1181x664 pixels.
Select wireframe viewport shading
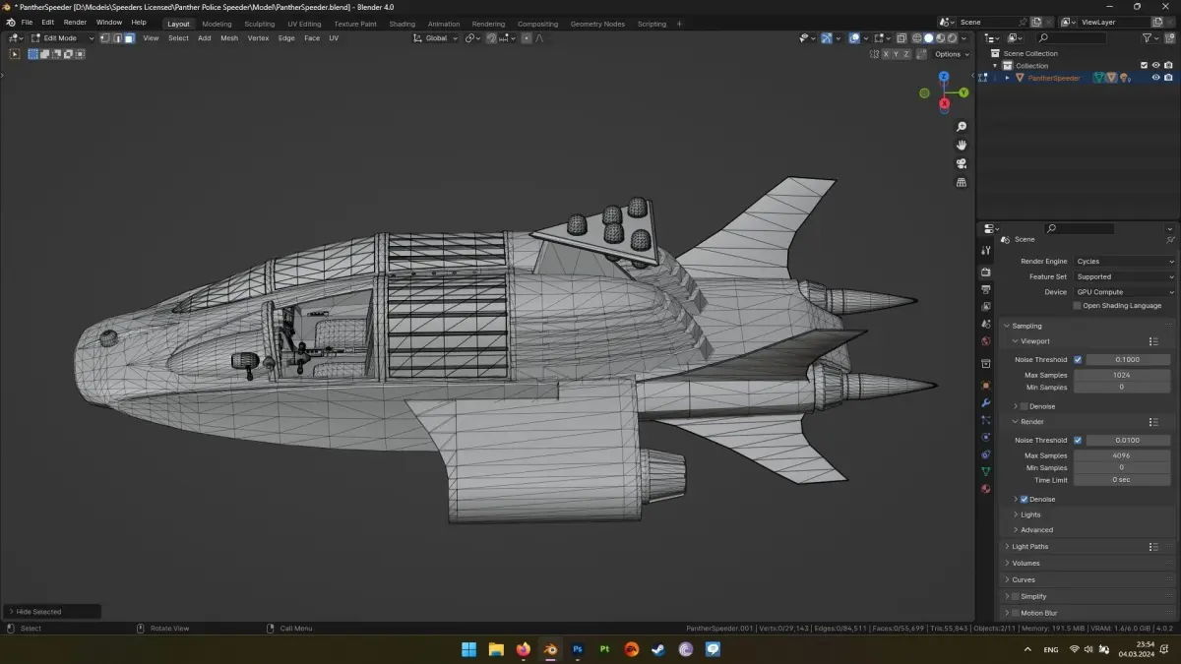click(916, 38)
